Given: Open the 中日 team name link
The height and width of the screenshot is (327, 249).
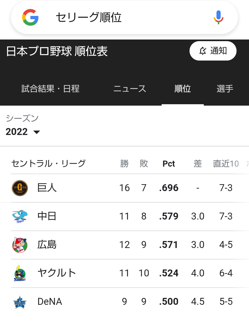Looking at the screenshot, I should [x=47, y=216].
